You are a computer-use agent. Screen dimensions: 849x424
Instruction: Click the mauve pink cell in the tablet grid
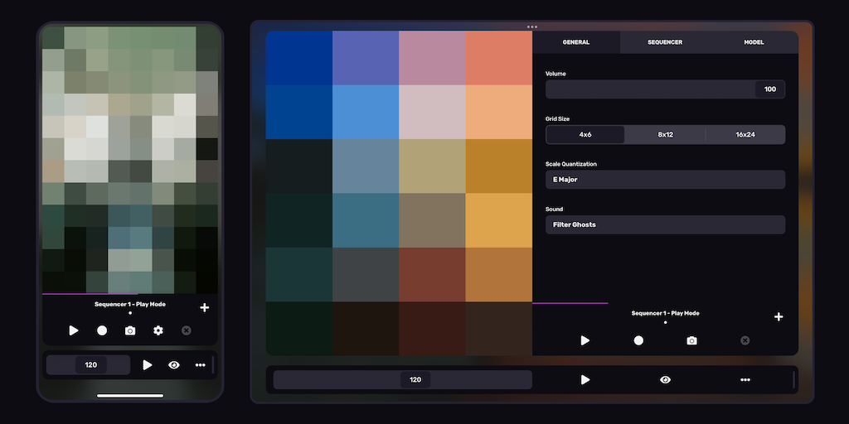click(x=432, y=58)
